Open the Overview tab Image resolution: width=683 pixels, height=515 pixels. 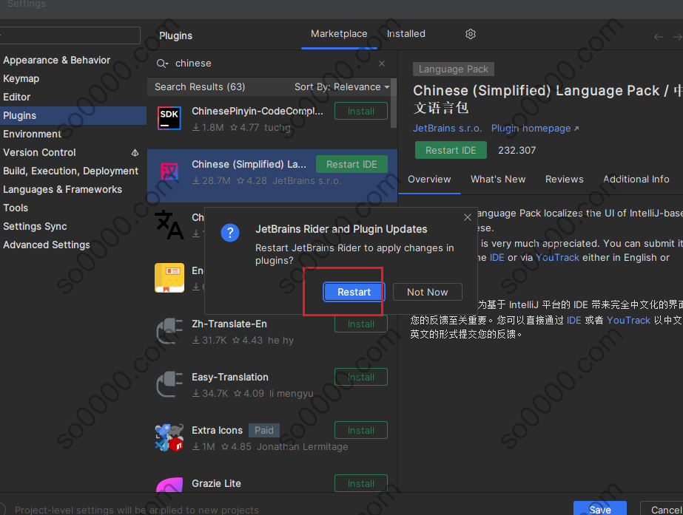click(x=429, y=180)
